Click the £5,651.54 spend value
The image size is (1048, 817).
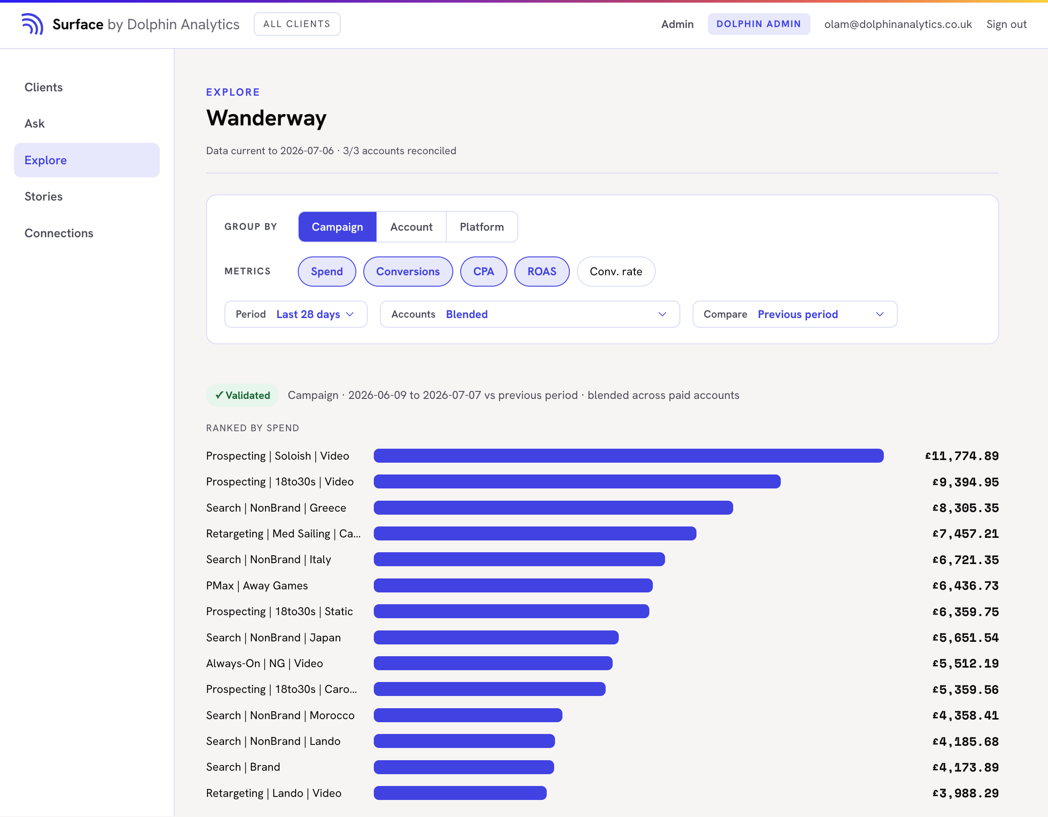(965, 637)
